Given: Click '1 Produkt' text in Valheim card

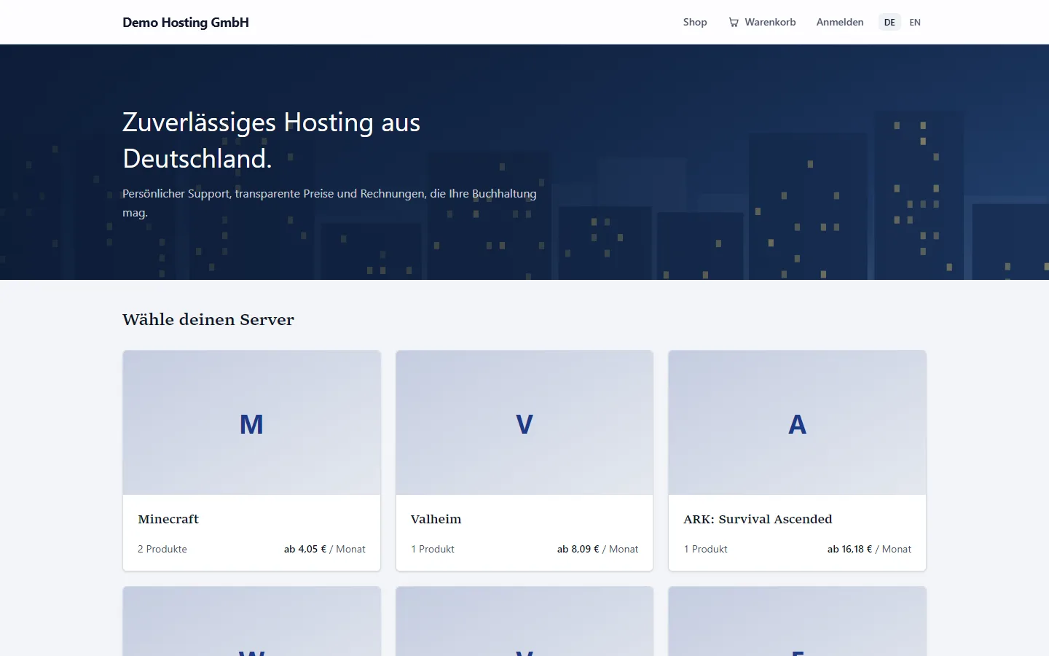Looking at the screenshot, I should pos(433,549).
